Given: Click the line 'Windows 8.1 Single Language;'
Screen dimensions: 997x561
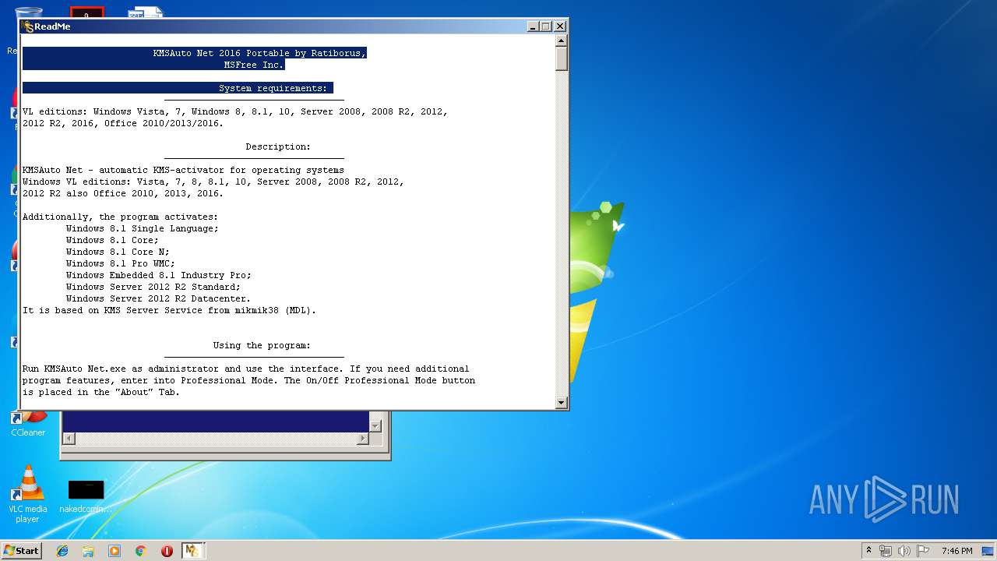Looking at the screenshot, I should click(x=143, y=228).
